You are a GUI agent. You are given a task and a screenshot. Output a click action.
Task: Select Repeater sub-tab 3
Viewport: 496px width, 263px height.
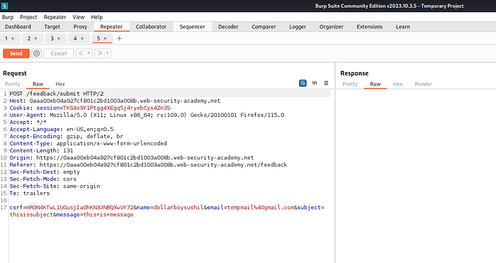pos(52,38)
